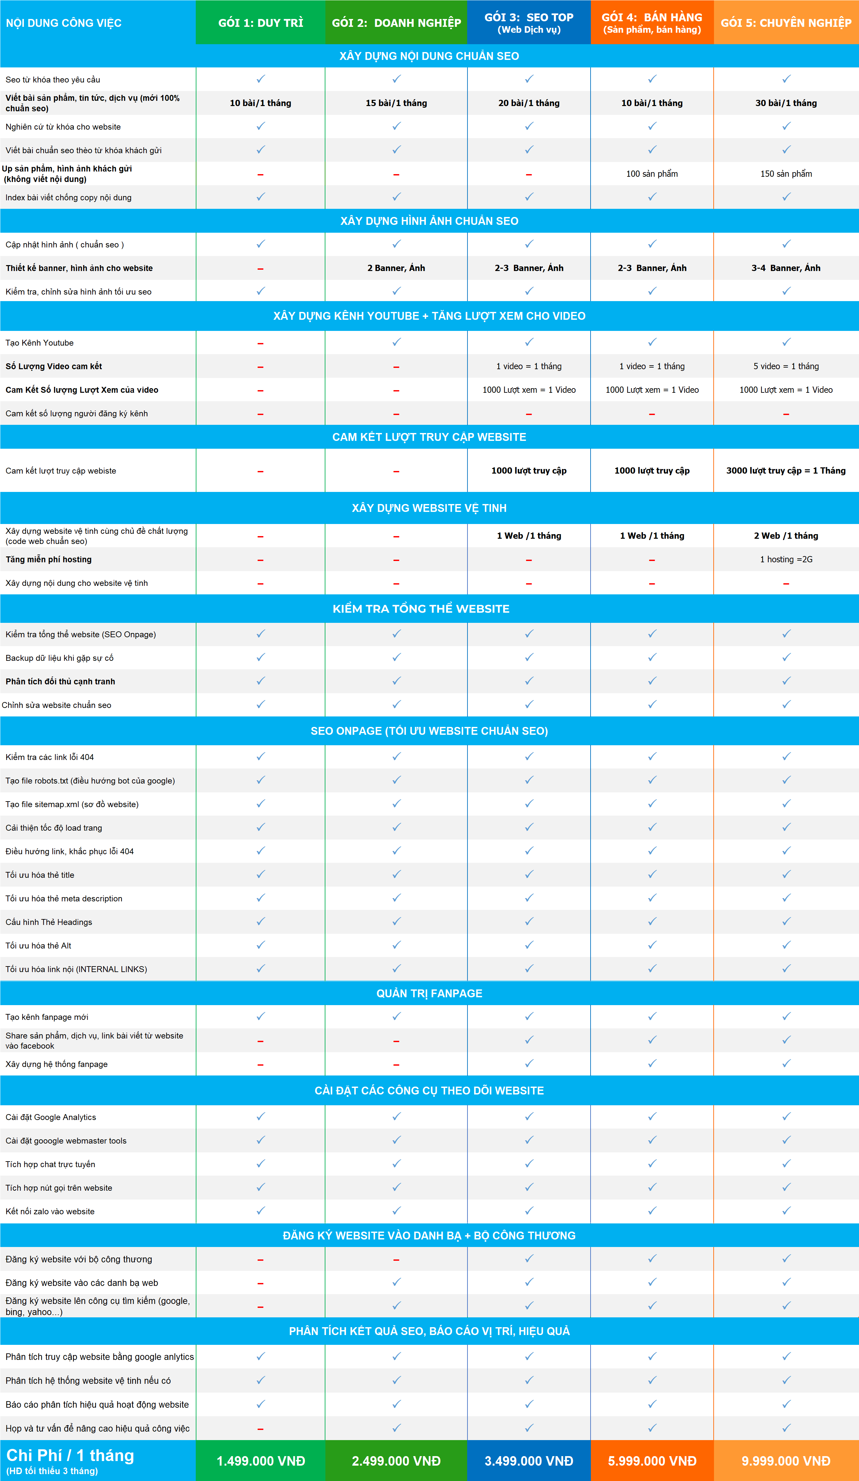Image resolution: width=859 pixels, height=1481 pixels.
Task: Click the 20 bài/1 tháng cell
Action: point(529,103)
